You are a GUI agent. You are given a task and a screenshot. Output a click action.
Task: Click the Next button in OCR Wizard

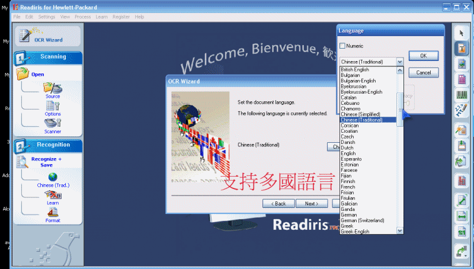[312, 203]
